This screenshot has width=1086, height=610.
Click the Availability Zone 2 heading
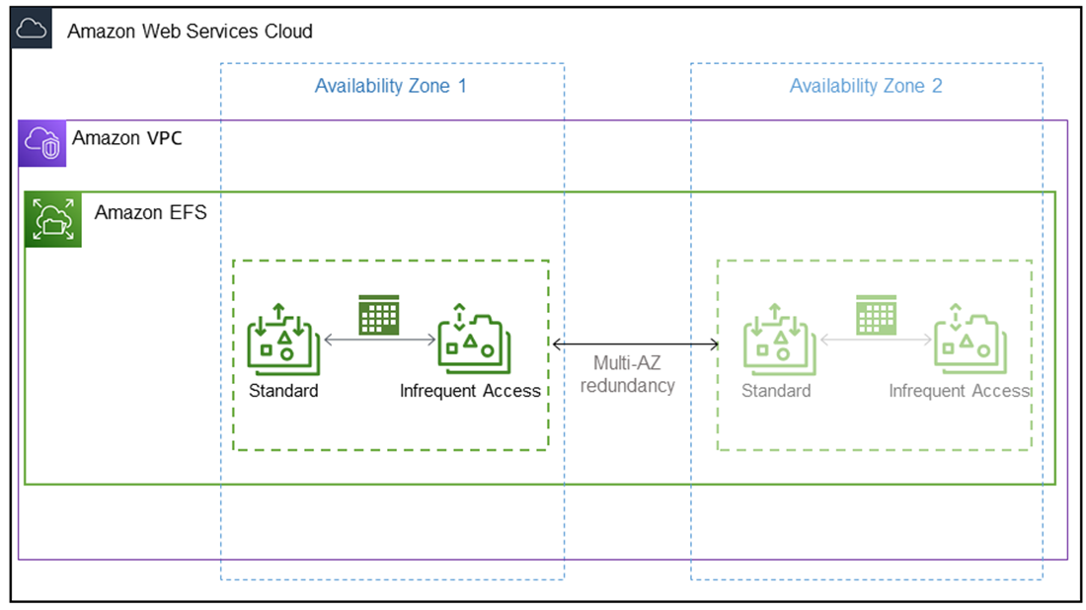click(x=866, y=86)
